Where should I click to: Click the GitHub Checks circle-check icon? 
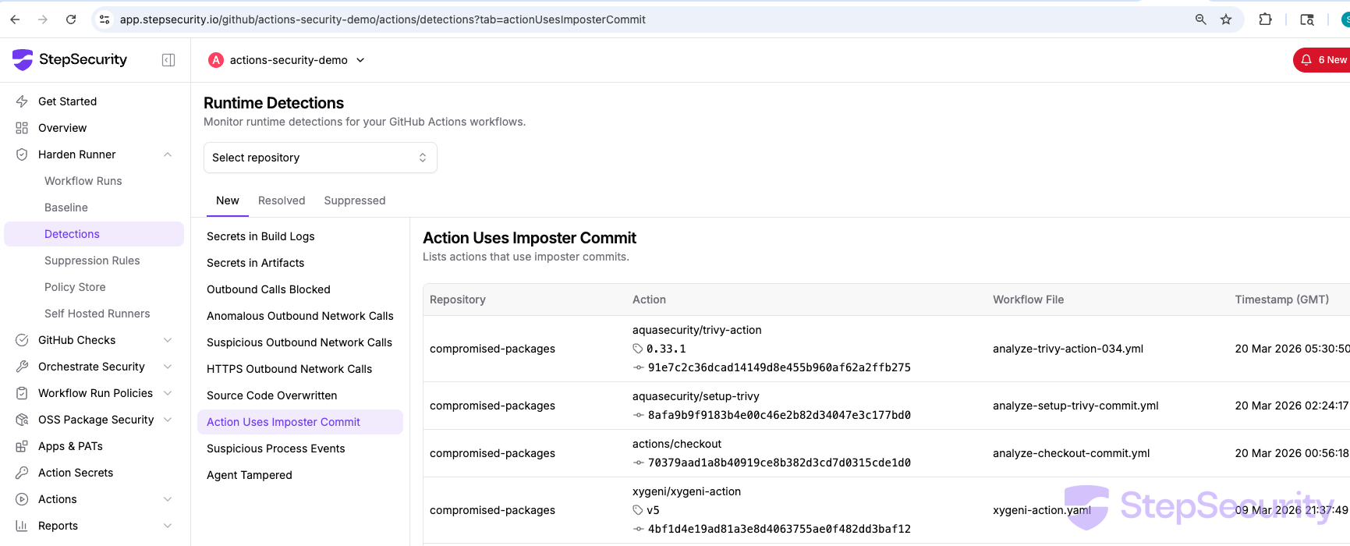22,340
